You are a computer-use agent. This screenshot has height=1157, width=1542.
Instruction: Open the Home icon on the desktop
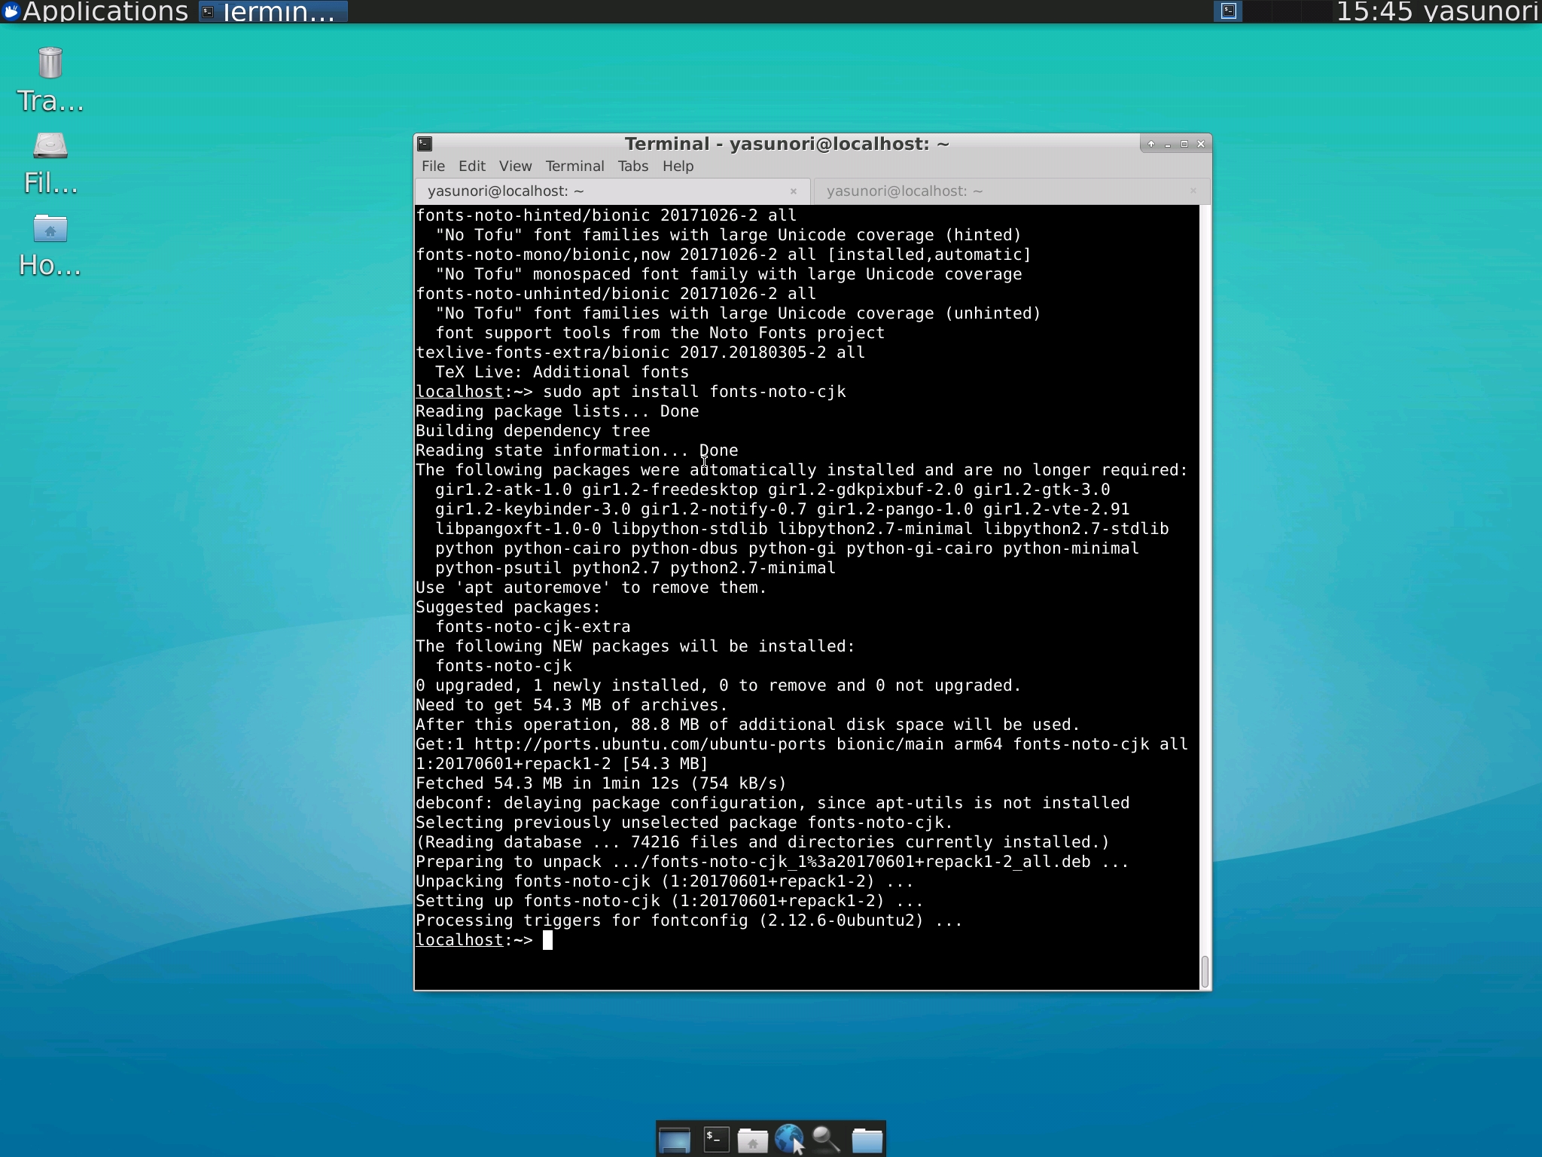[50, 230]
